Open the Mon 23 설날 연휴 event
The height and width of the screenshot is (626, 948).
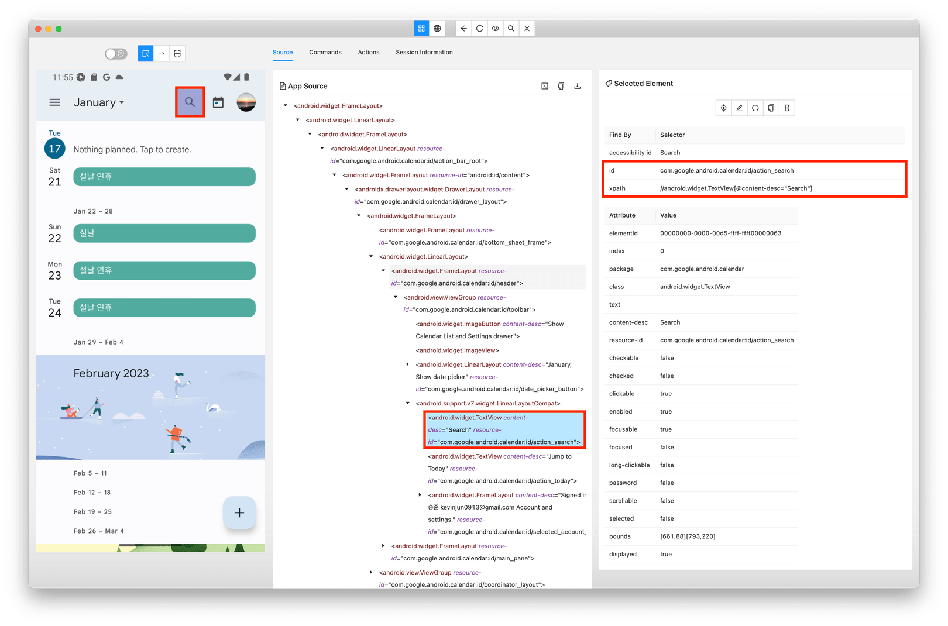coord(164,270)
